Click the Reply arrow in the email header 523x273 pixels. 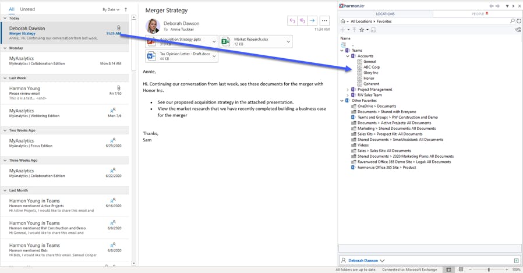(x=292, y=21)
